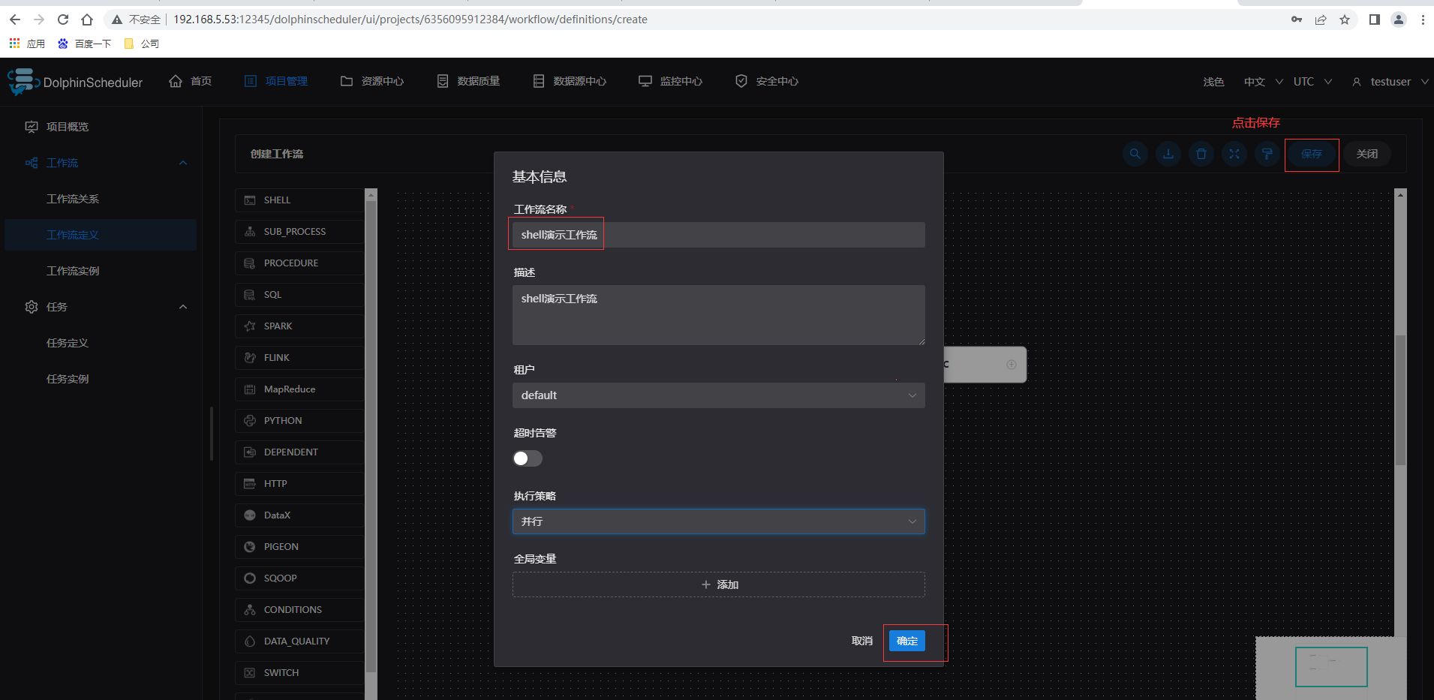Select the SHELL task icon
1434x700 pixels.
(x=250, y=200)
